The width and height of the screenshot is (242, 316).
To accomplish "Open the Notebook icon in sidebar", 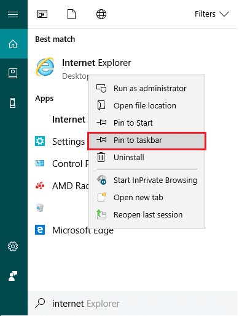I will point(13,73).
